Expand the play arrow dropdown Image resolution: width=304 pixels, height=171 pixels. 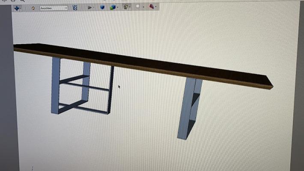[93, 7]
